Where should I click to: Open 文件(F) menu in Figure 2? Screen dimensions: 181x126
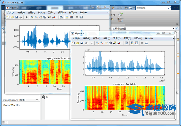tap(76, 38)
